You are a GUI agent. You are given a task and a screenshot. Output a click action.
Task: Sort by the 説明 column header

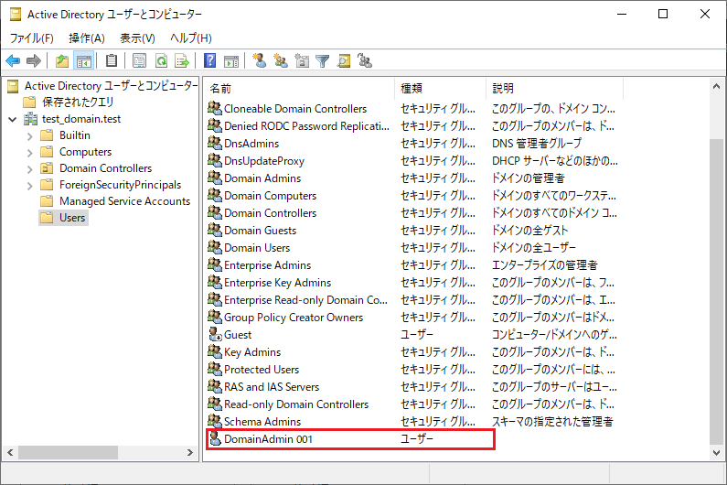pos(554,88)
